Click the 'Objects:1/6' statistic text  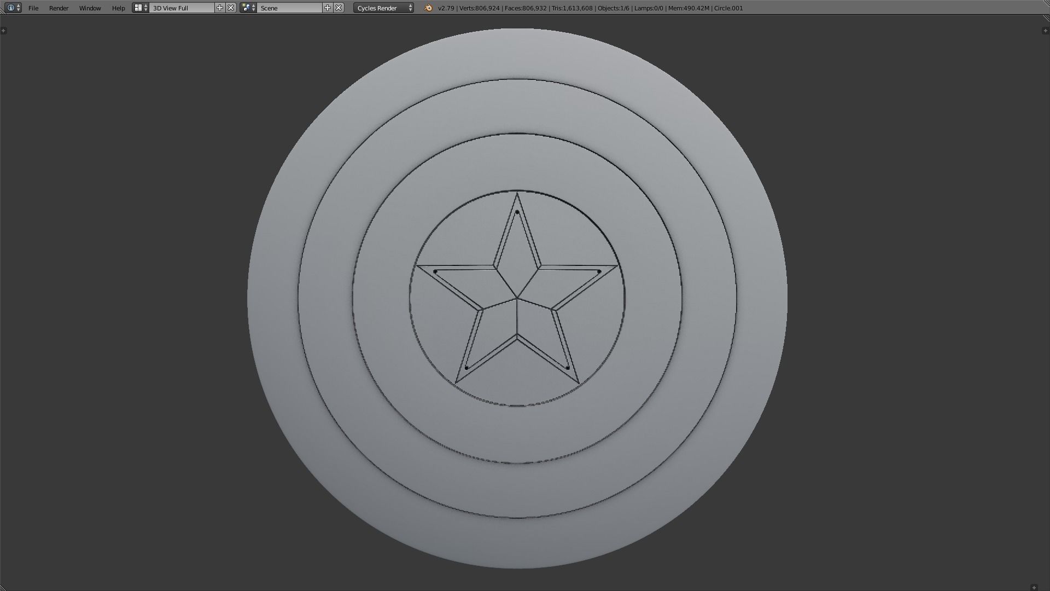pos(614,8)
